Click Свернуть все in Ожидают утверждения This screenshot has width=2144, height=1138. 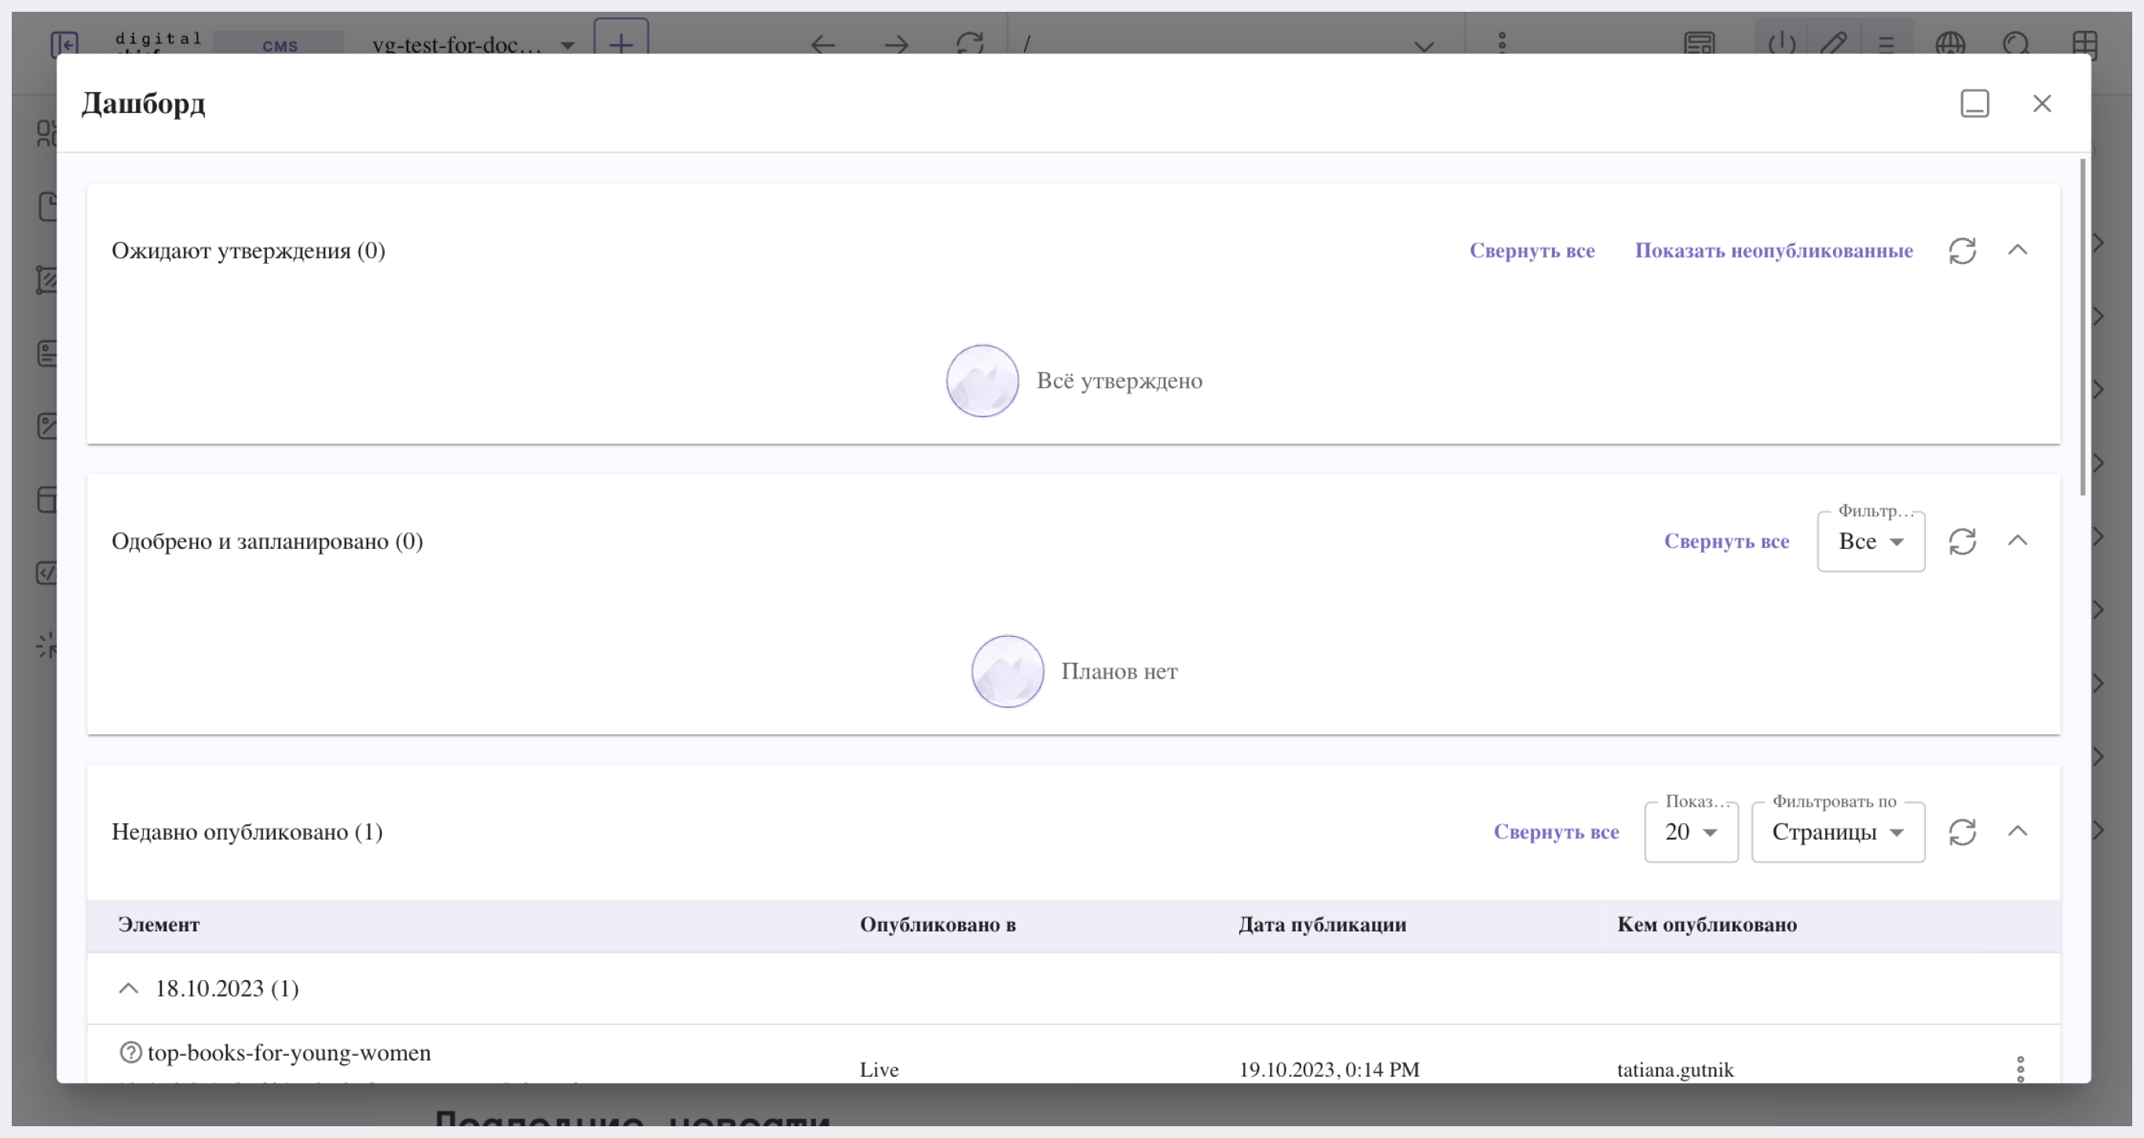click(1531, 251)
